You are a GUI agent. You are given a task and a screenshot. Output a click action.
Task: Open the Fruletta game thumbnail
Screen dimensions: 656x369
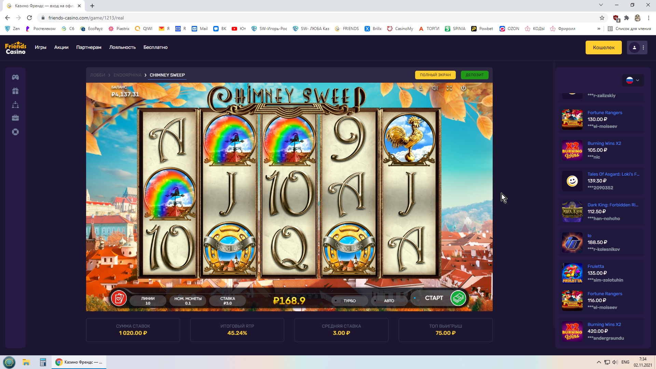(572, 273)
